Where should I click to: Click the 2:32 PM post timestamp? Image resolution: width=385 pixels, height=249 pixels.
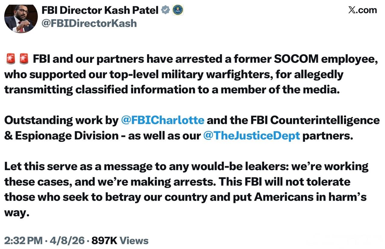pyautogui.click(x=23, y=240)
